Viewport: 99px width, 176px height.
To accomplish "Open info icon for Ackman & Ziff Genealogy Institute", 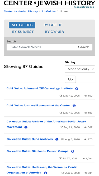I will pos(77,89).
